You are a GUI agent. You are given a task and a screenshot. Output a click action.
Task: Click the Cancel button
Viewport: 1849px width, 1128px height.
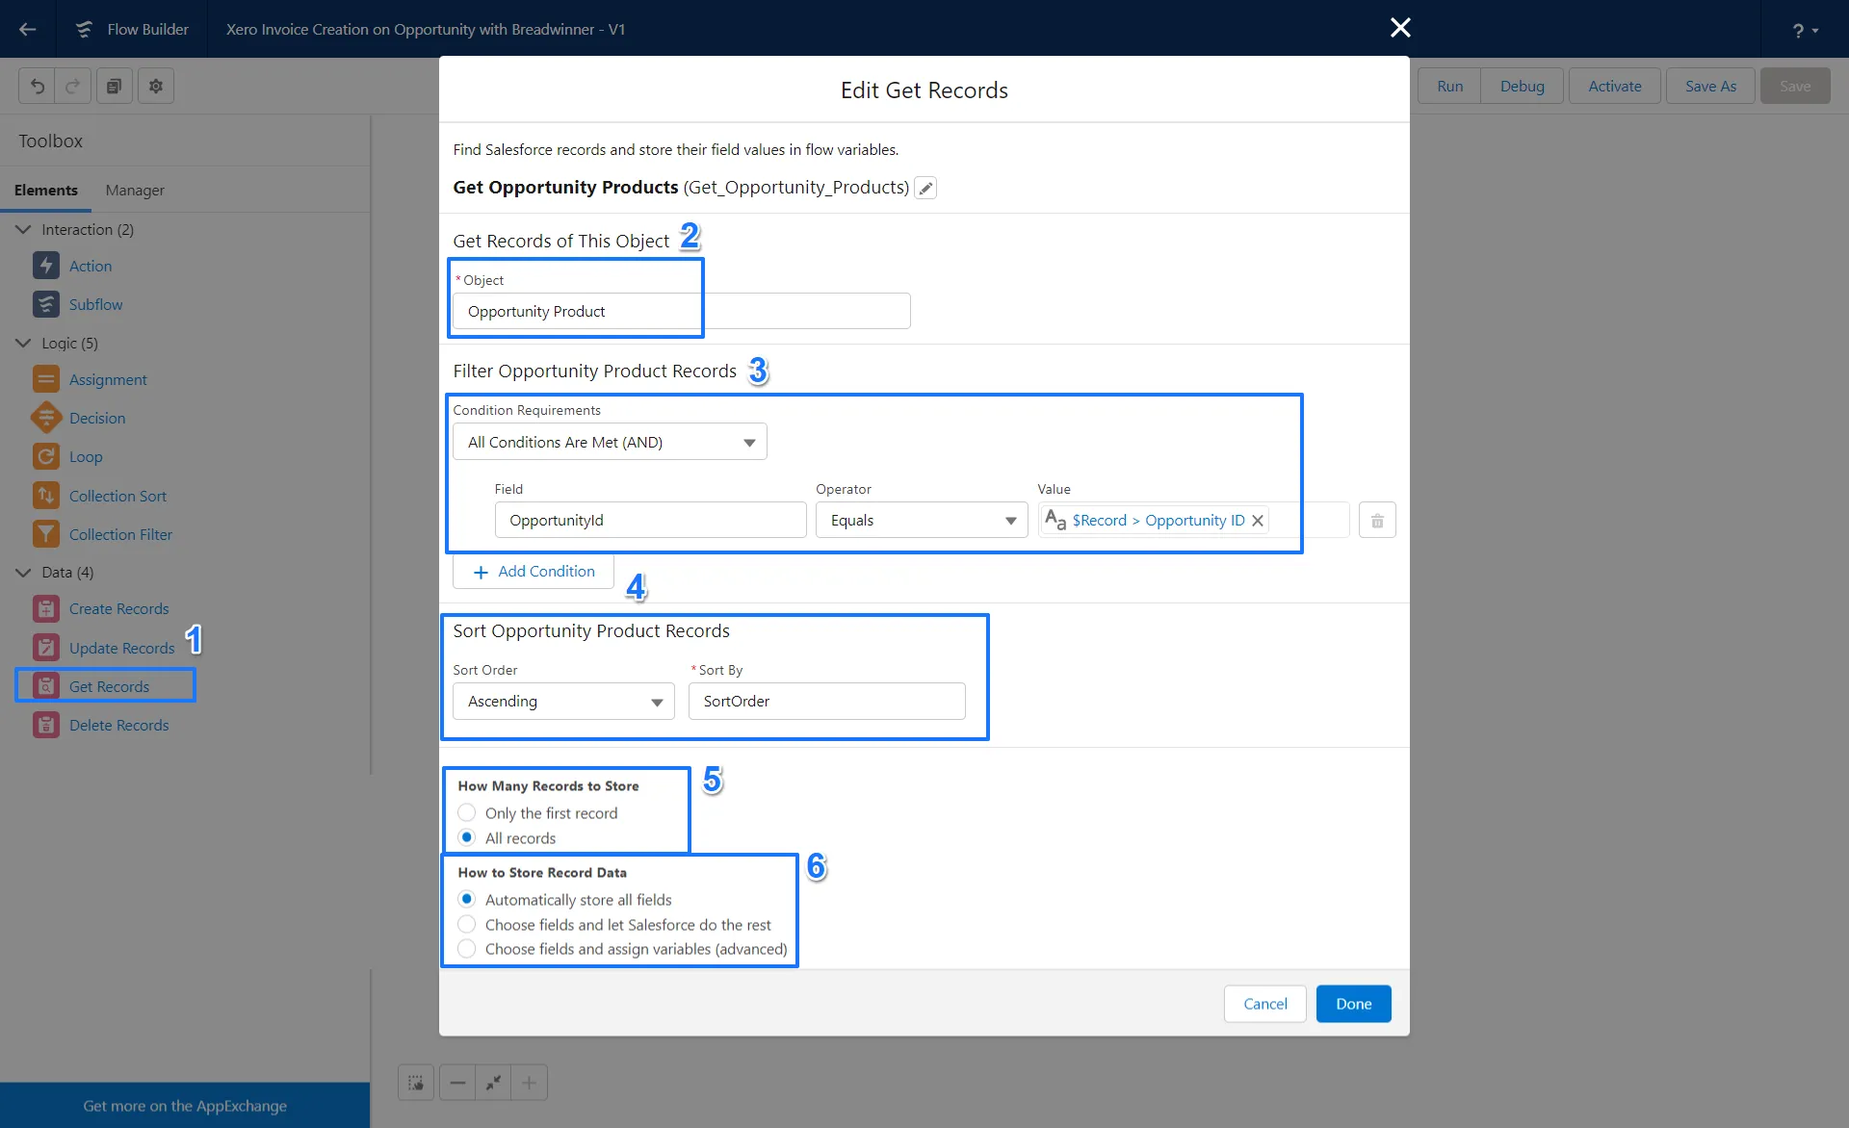1264,1004
